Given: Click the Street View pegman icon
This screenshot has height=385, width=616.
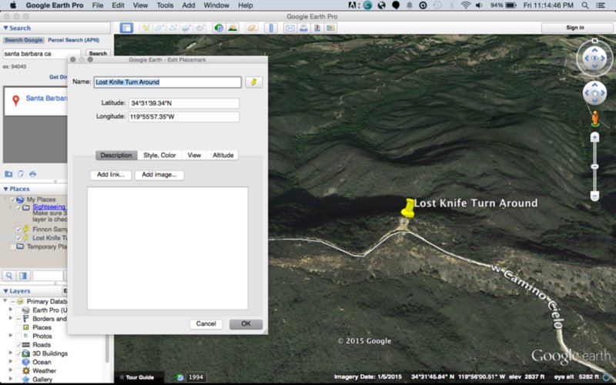Looking at the screenshot, I should pos(595,119).
